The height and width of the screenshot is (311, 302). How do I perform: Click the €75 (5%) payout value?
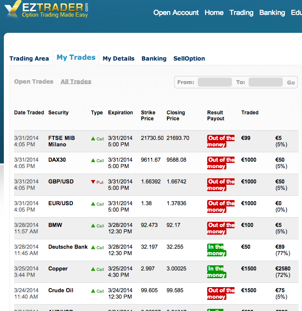[x=281, y=294]
